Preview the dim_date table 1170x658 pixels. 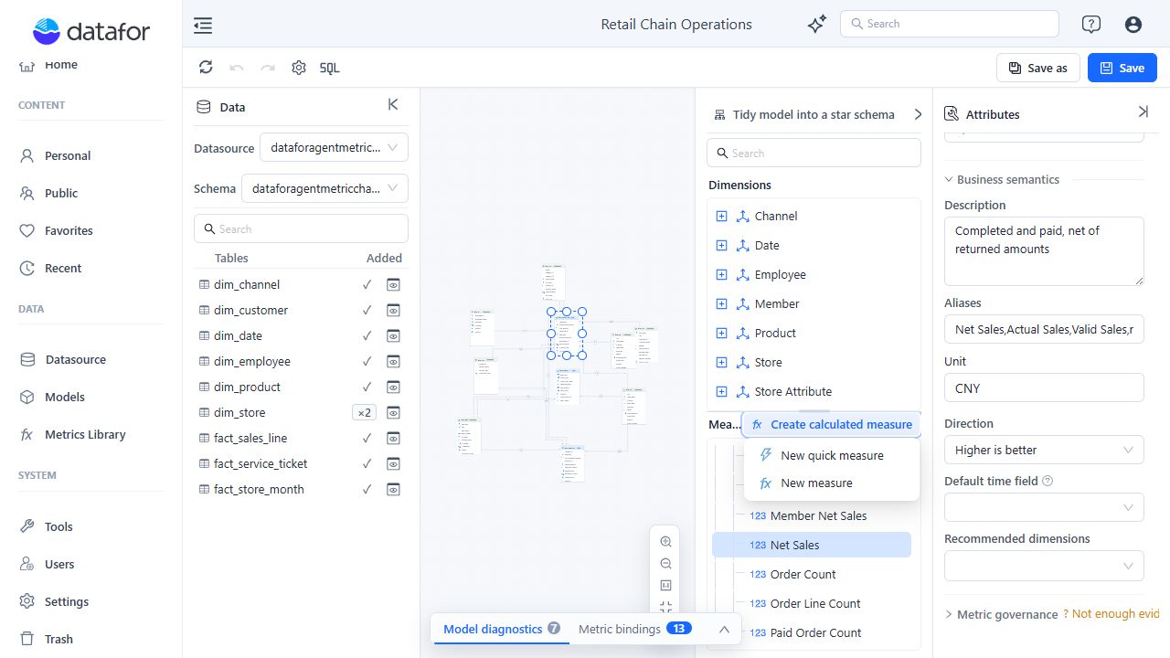(x=393, y=335)
